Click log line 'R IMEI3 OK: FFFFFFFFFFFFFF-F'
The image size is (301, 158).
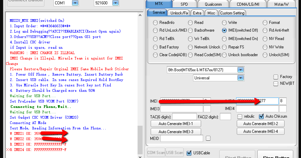(38, 144)
